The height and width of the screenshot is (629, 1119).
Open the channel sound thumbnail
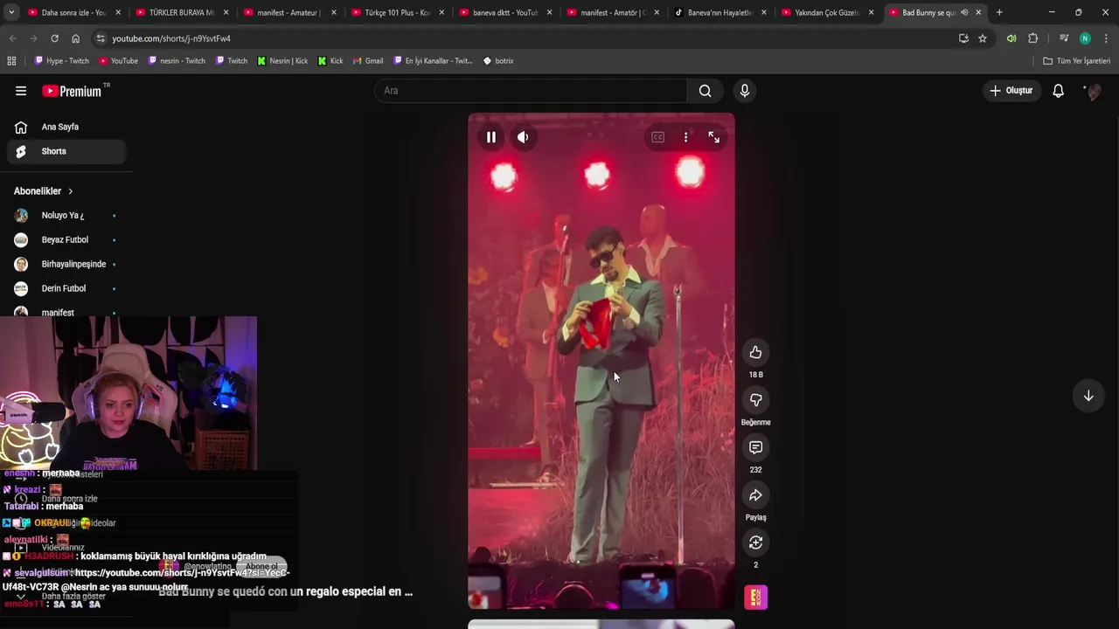click(756, 597)
